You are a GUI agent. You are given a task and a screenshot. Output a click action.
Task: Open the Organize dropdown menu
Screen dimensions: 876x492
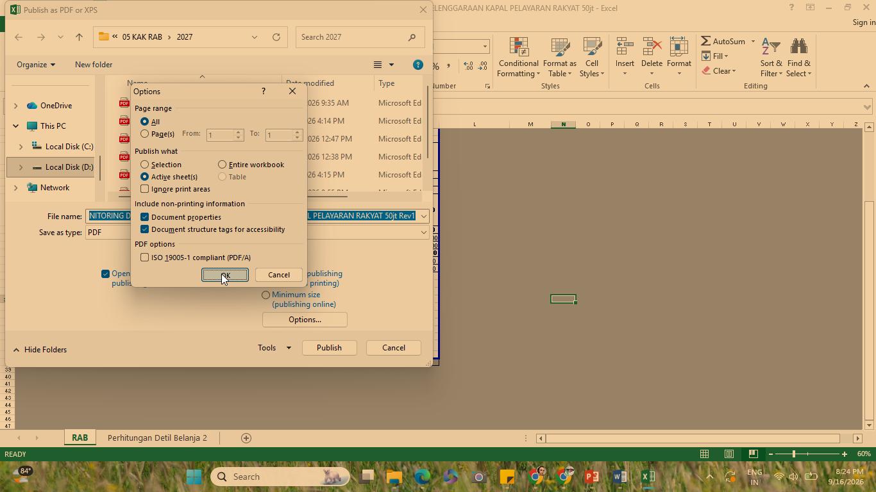click(x=36, y=65)
